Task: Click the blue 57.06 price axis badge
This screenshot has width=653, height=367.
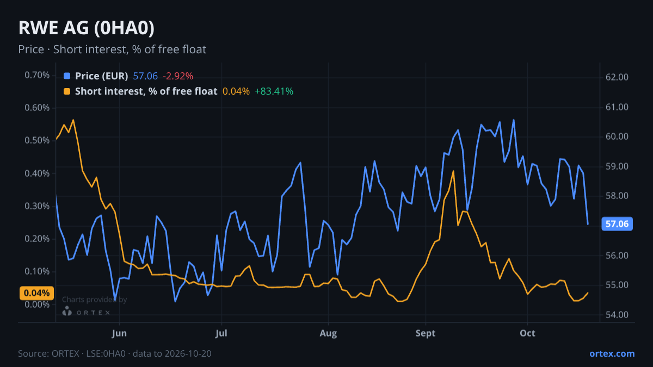Action: point(617,224)
